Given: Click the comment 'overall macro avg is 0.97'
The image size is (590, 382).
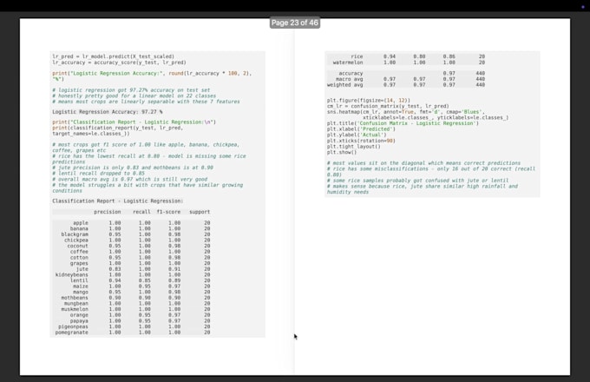Looking at the screenshot, I should point(130,179).
